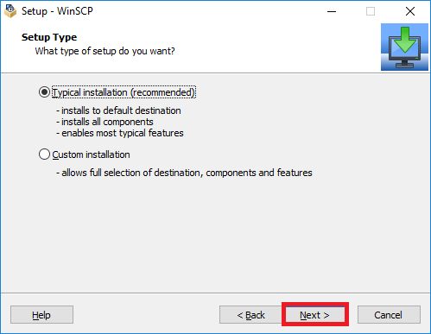Click the 'Setup - WinSCP' title bar text
The width and height of the screenshot is (431, 334).
click(57, 11)
